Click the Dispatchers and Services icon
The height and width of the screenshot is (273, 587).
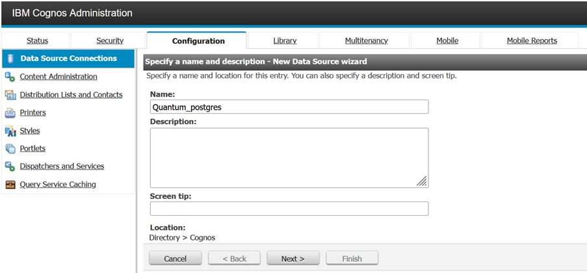point(10,166)
